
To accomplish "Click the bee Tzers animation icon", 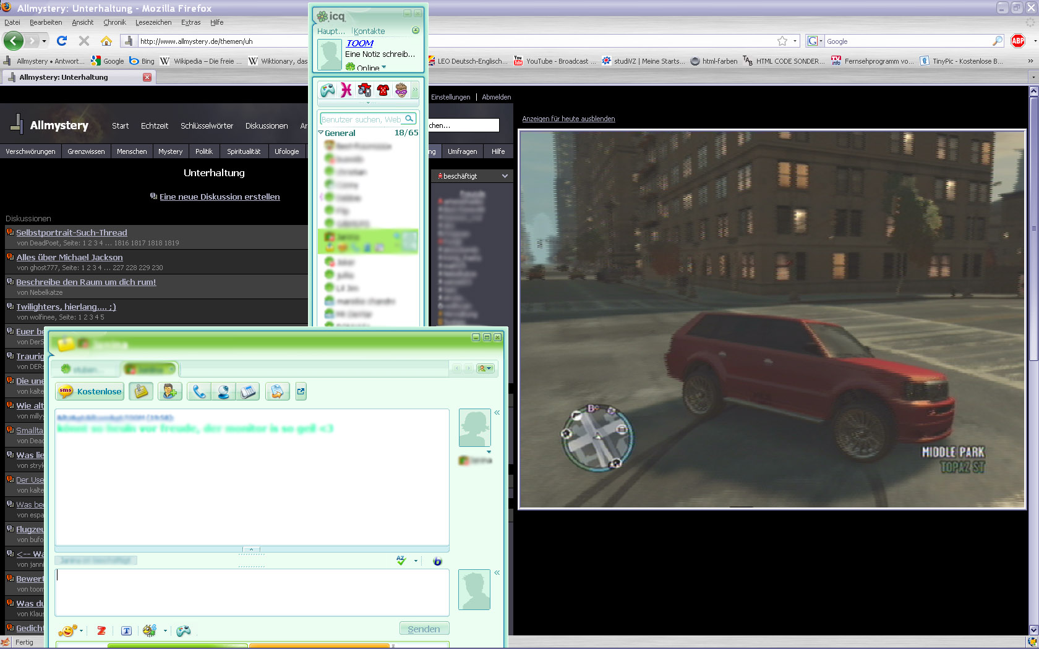I will point(150,630).
